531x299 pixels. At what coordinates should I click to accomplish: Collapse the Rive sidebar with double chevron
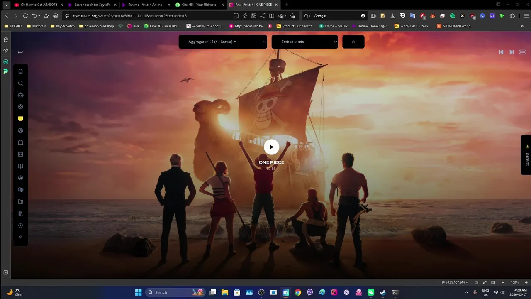coord(20,237)
